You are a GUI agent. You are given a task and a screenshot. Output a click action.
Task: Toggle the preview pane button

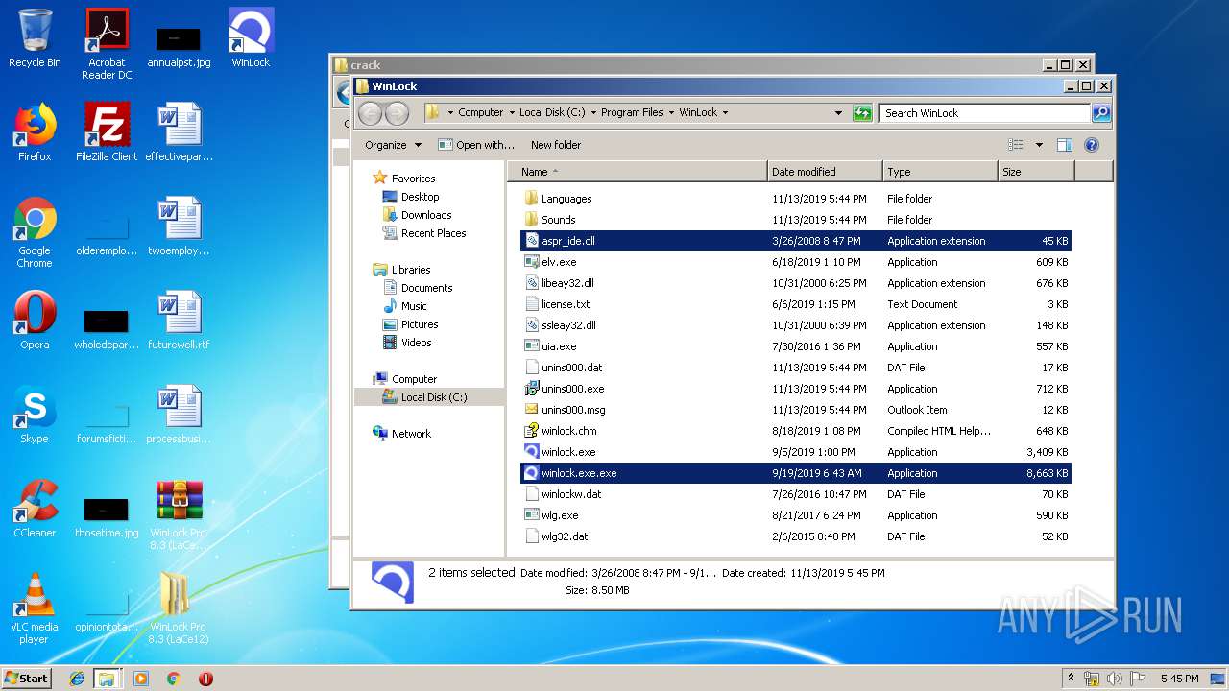tap(1064, 145)
